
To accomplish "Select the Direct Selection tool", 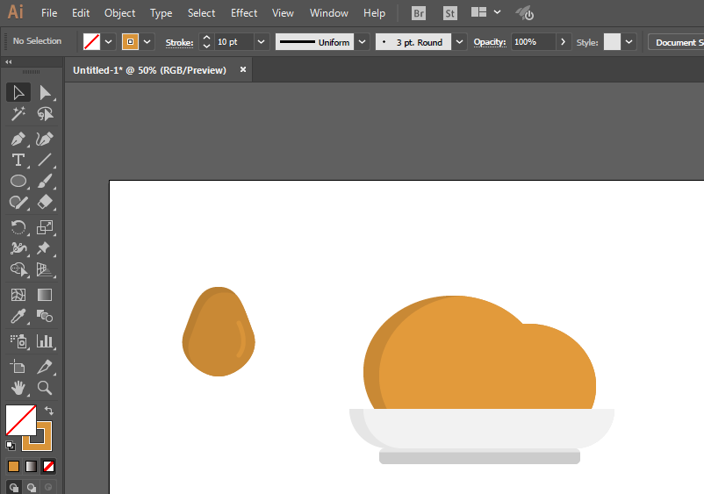I will (x=45, y=92).
